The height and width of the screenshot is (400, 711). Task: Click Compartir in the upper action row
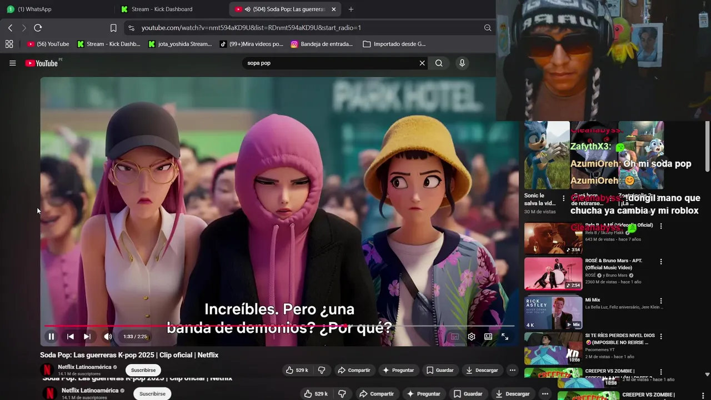click(354, 370)
